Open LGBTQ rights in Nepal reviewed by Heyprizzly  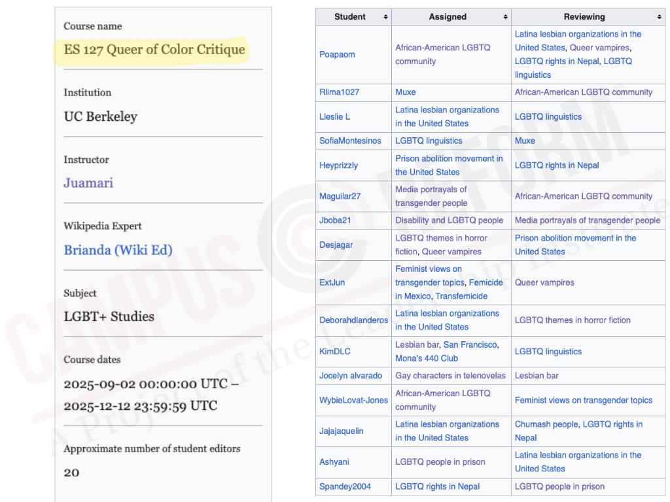557,165
